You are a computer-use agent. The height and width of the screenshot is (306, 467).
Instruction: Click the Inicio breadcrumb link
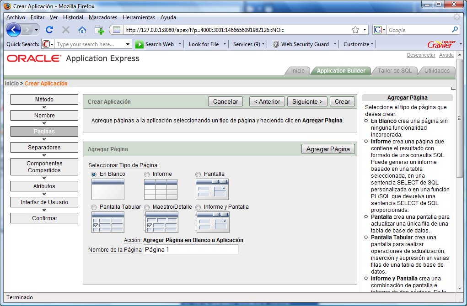coord(11,84)
